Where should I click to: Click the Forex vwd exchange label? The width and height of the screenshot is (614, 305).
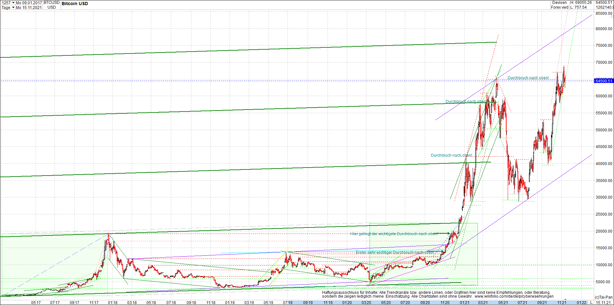pyautogui.click(x=559, y=7)
